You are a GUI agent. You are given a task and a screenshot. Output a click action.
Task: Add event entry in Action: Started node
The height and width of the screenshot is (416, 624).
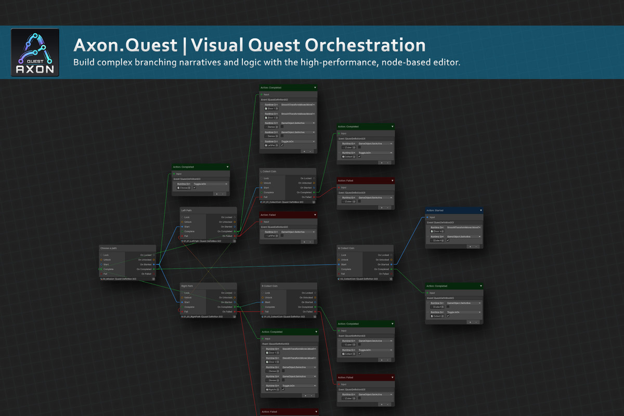[470, 246]
